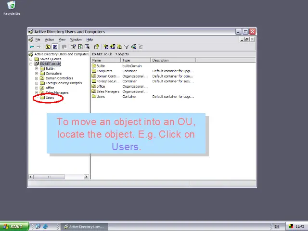Click the Forward arrow in toolbar

(38, 47)
